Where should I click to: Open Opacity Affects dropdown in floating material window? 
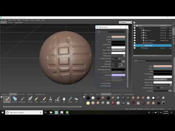(x=118, y=50)
